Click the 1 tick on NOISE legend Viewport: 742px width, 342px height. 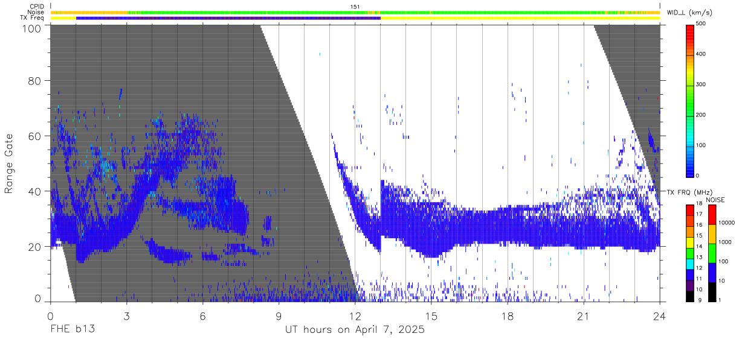tap(721, 300)
